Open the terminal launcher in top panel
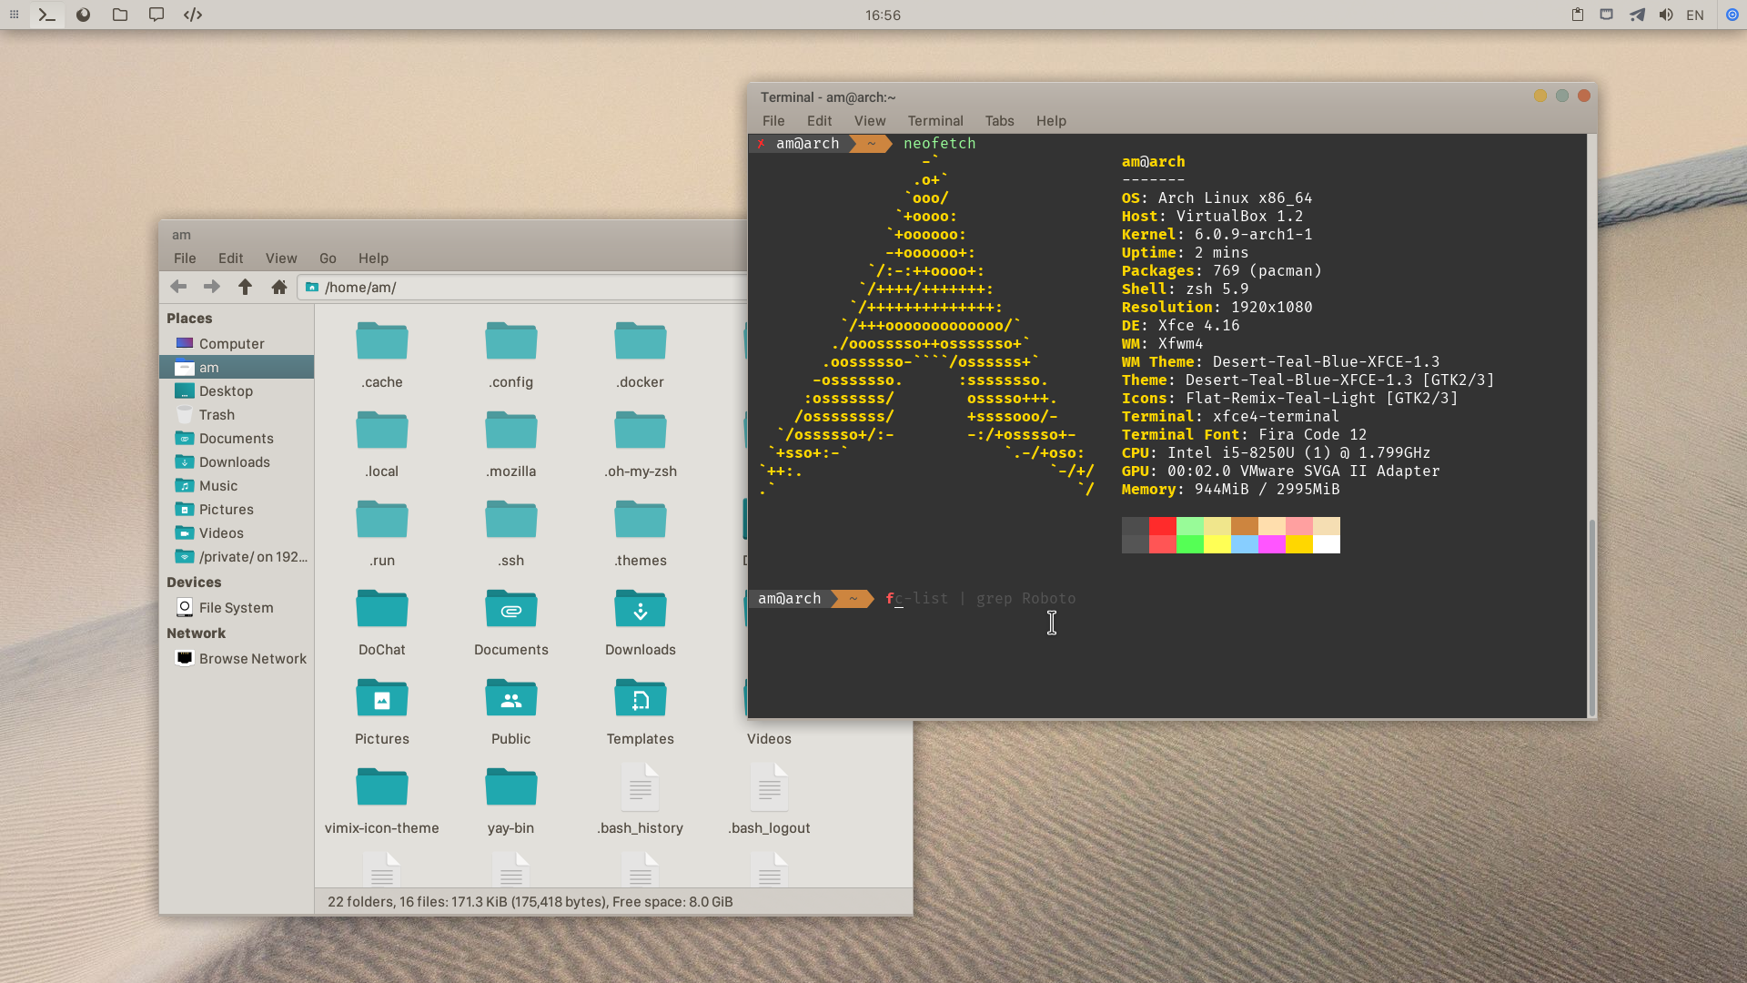 point(46,15)
